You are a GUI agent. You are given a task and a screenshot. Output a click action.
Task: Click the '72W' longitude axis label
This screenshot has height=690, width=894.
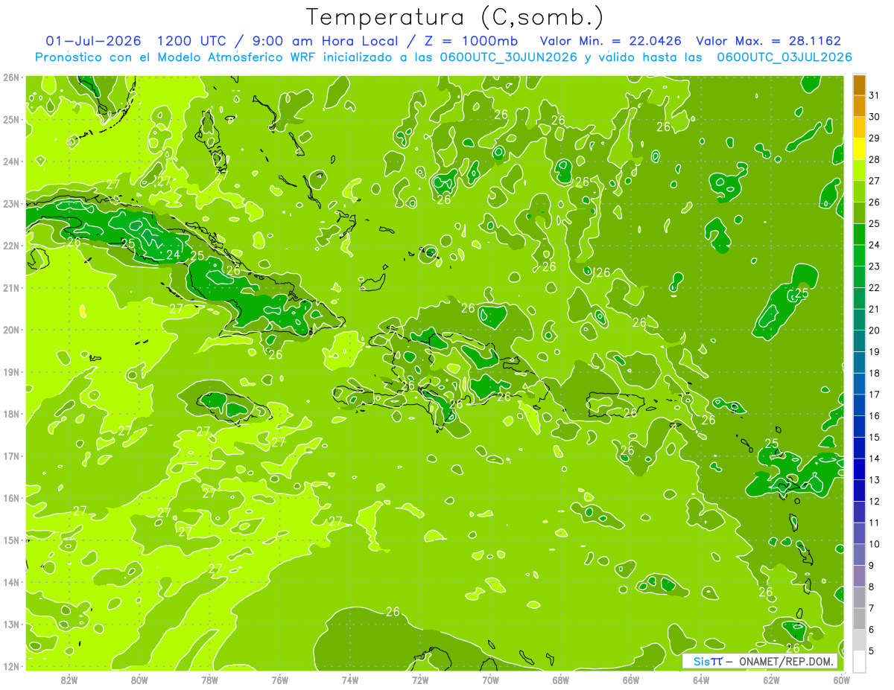[x=420, y=680]
